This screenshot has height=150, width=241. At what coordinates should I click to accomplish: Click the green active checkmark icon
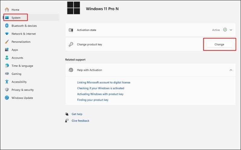225,30
